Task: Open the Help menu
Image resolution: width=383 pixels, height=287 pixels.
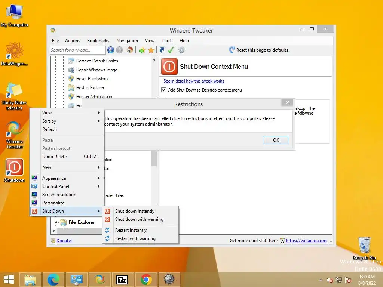Action: 184,41
